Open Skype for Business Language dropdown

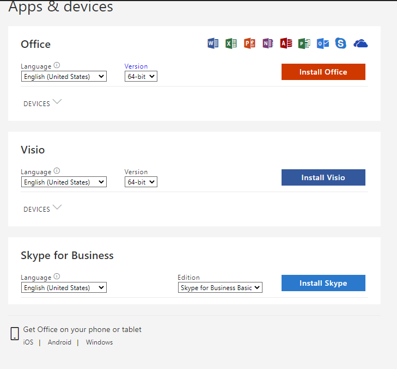(64, 287)
